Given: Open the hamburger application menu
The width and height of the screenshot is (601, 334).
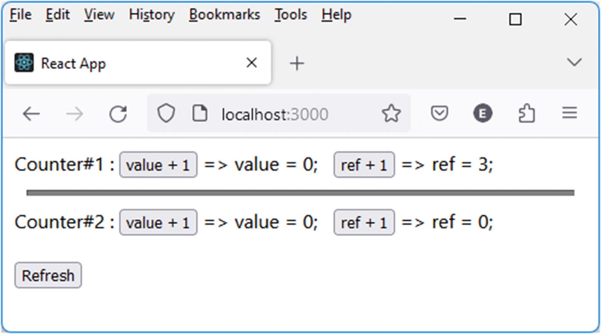Looking at the screenshot, I should pos(569,113).
